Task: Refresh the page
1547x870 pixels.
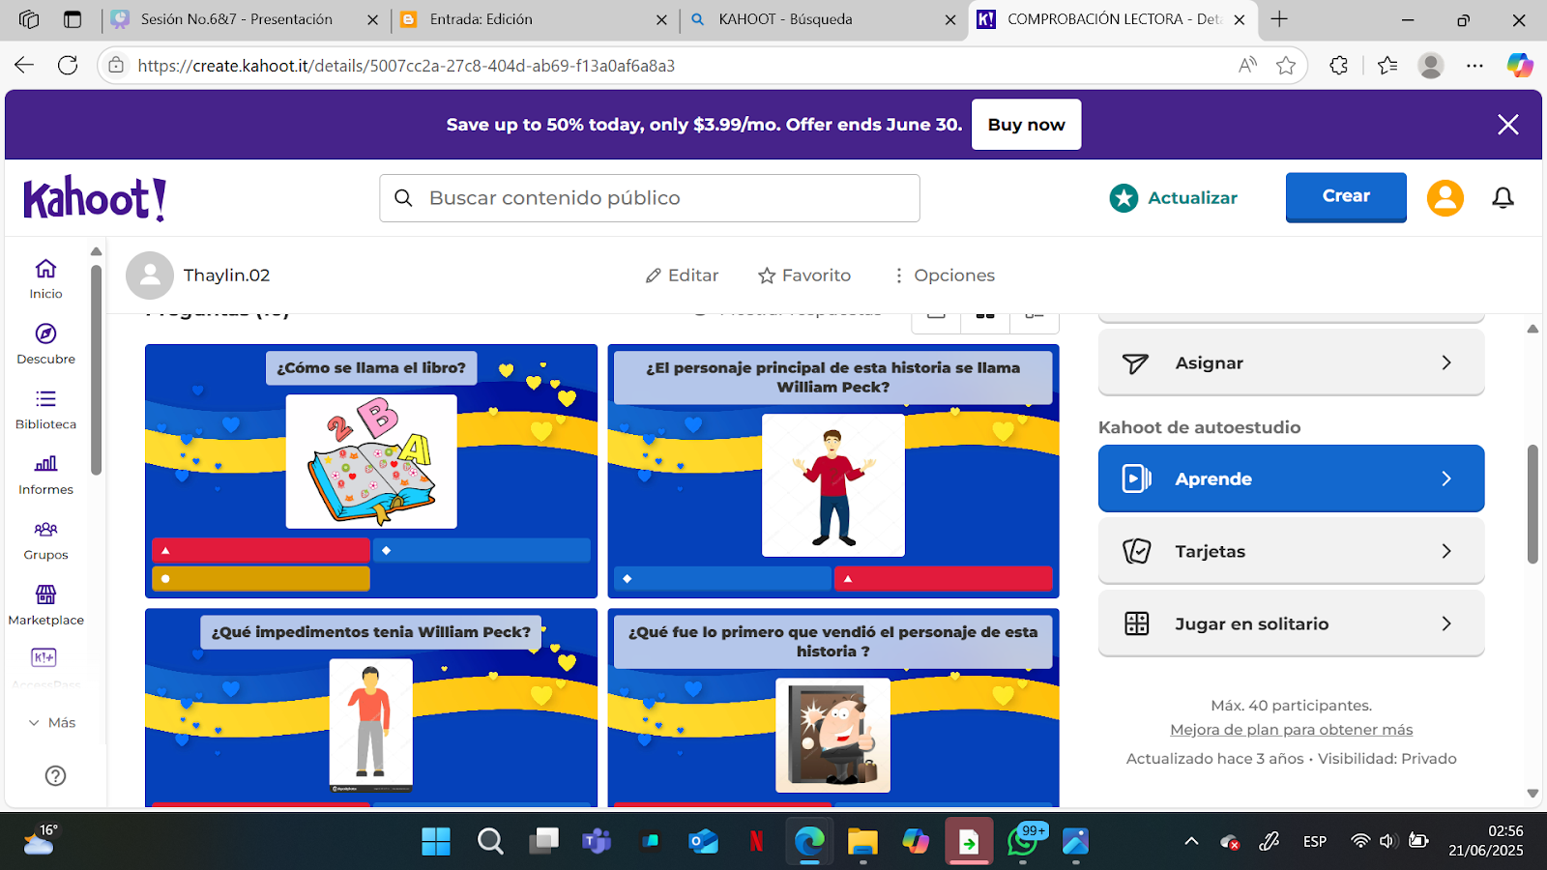Action: pos(68,65)
